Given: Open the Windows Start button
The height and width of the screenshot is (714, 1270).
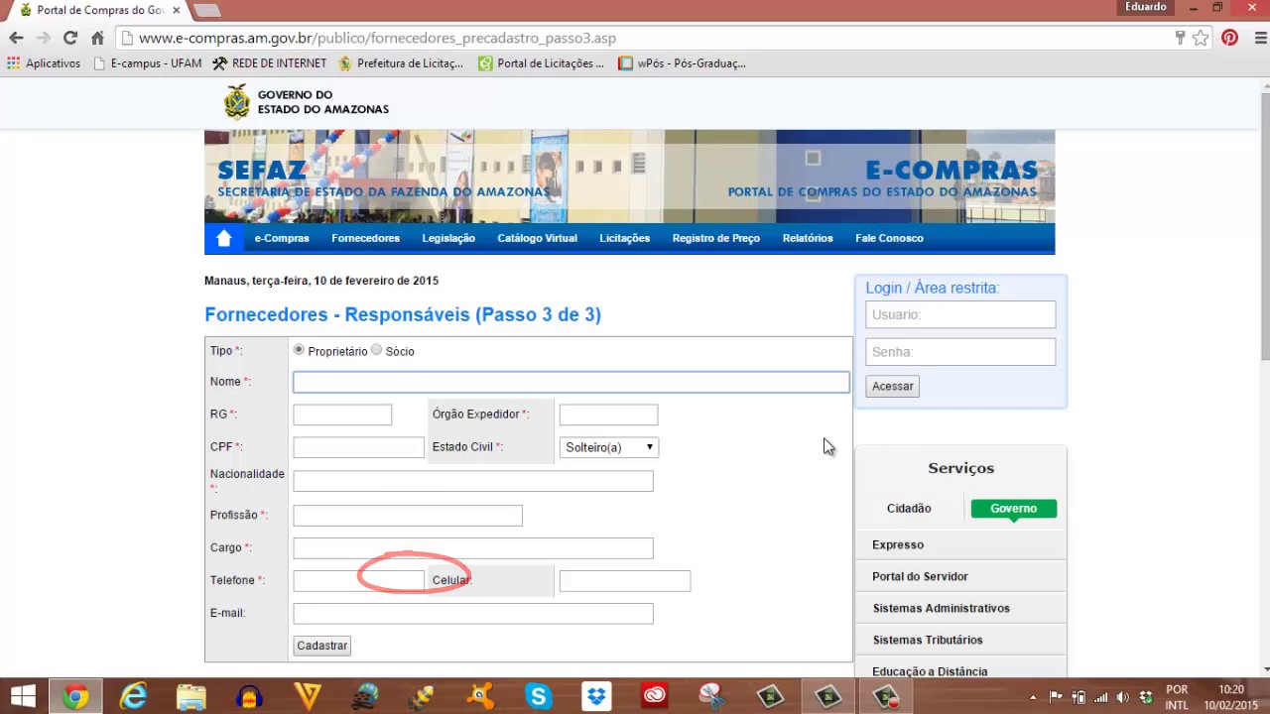Looking at the screenshot, I should pos(24,696).
